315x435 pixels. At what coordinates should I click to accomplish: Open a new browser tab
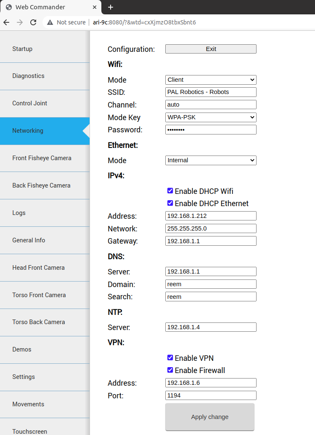[x=111, y=7]
